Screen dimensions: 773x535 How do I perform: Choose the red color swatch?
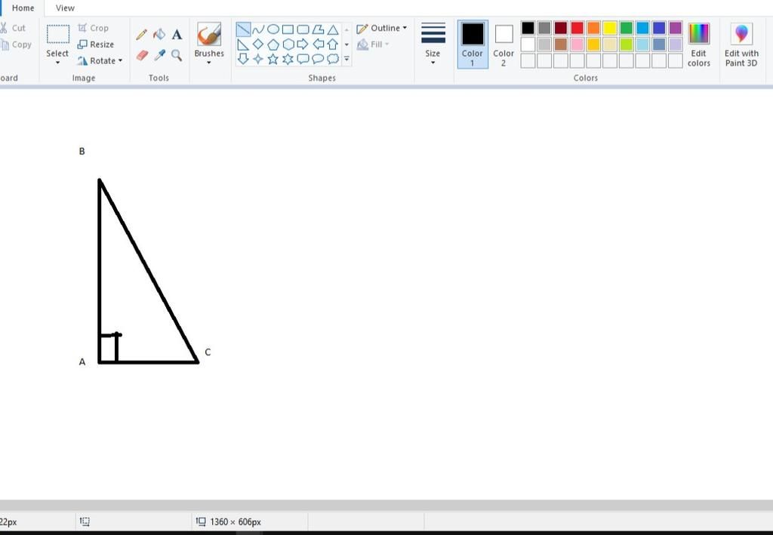pyautogui.click(x=577, y=28)
